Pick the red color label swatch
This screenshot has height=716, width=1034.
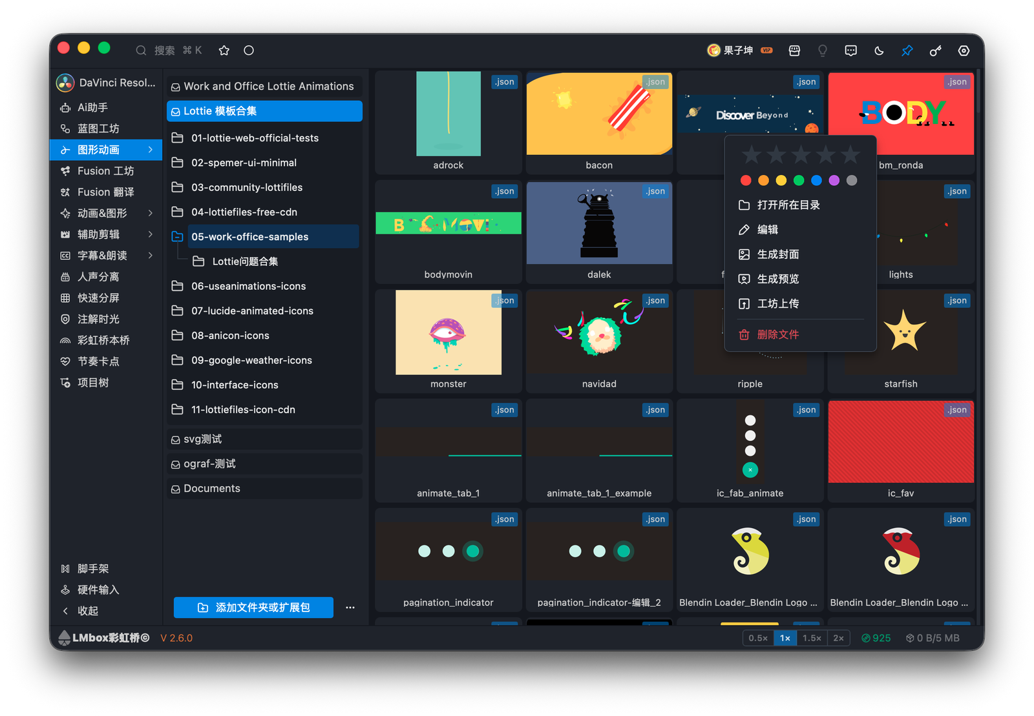pyautogui.click(x=746, y=180)
